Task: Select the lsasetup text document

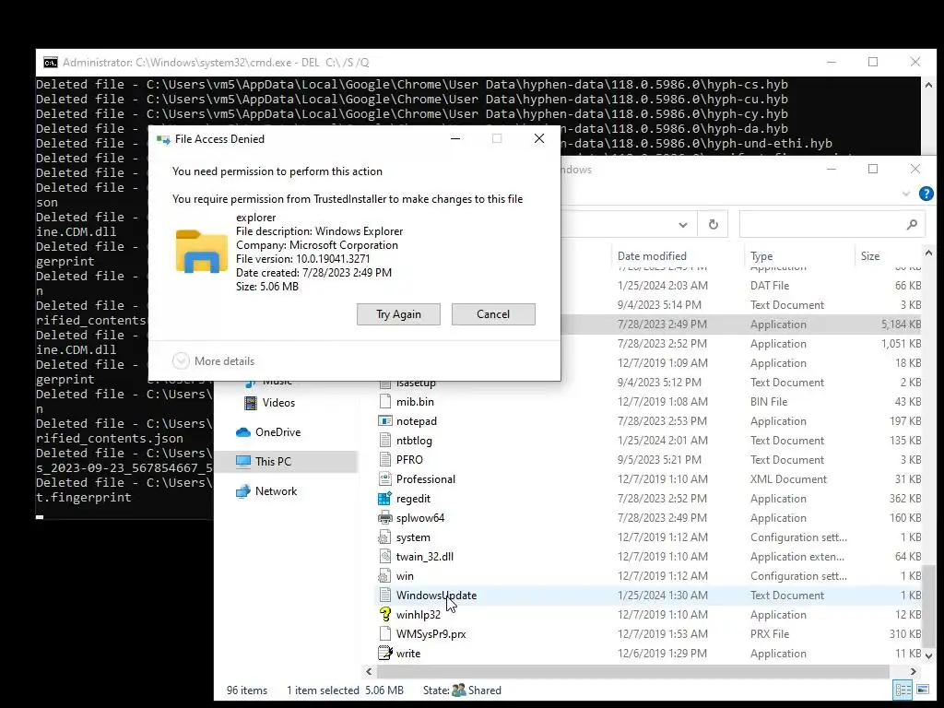Action: click(416, 383)
